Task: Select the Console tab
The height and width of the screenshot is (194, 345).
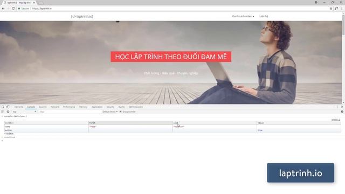Action: coord(31,107)
